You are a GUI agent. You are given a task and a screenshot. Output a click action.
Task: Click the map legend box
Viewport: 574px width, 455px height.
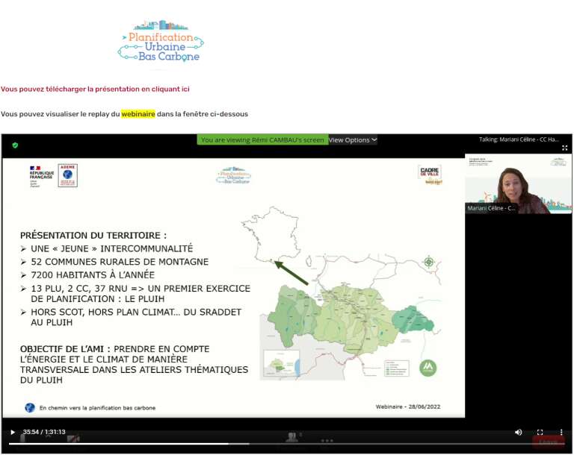click(x=396, y=368)
